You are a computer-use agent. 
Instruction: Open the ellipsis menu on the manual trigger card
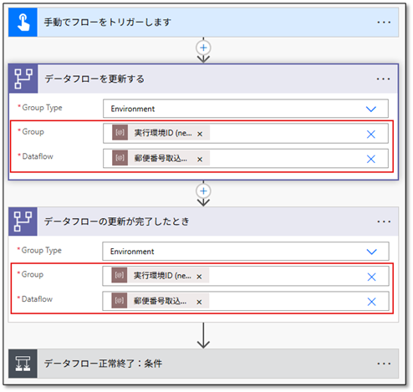click(x=384, y=23)
